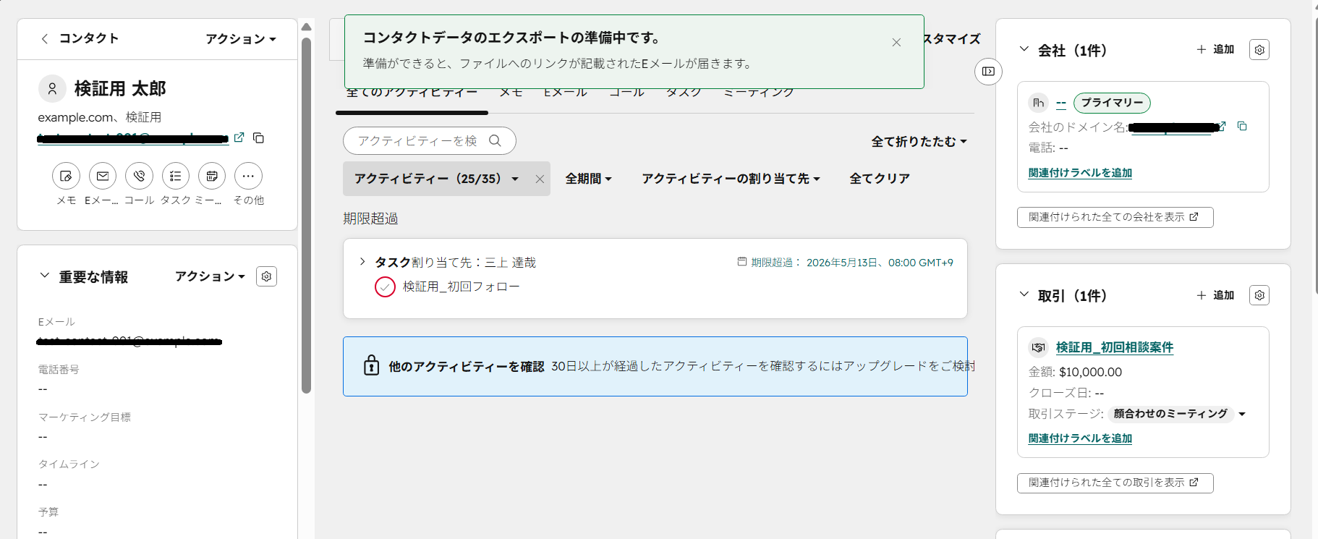This screenshot has width=1318, height=539.
Task: Click the contact avatar icon beside 検証用 太郎
Action: pyautogui.click(x=52, y=88)
